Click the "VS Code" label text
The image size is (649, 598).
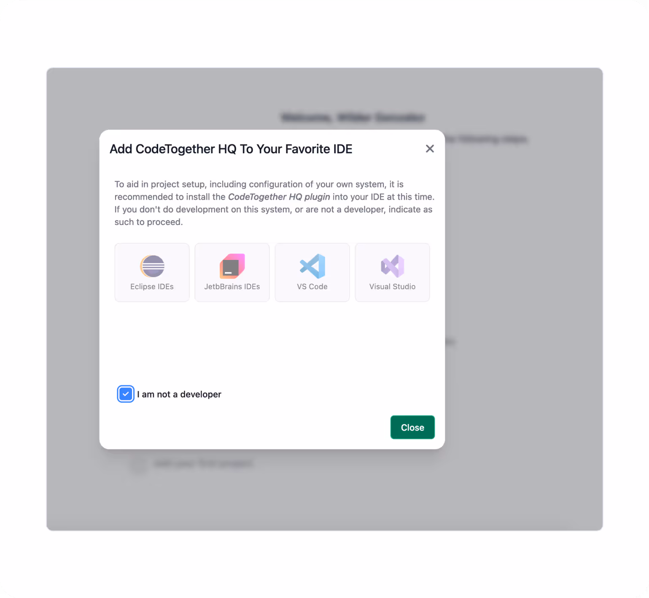point(312,287)
